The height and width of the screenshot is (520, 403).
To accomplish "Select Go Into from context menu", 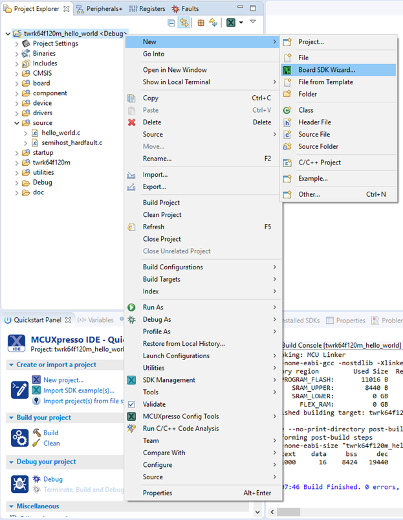I will tap(202, 54).
